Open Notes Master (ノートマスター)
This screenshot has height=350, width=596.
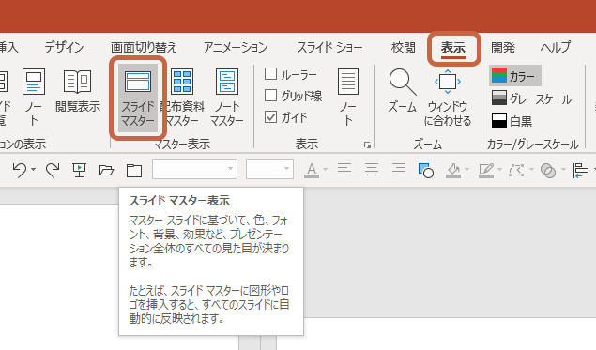[227, 98]
